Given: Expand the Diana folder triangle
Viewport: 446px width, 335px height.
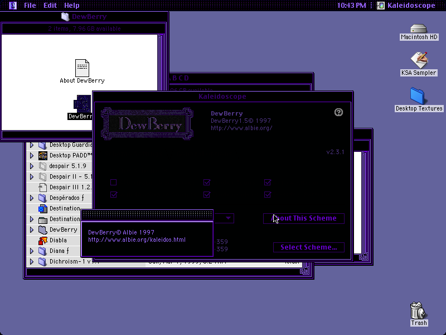Looking at the screenshot, I should pos(32,251).
